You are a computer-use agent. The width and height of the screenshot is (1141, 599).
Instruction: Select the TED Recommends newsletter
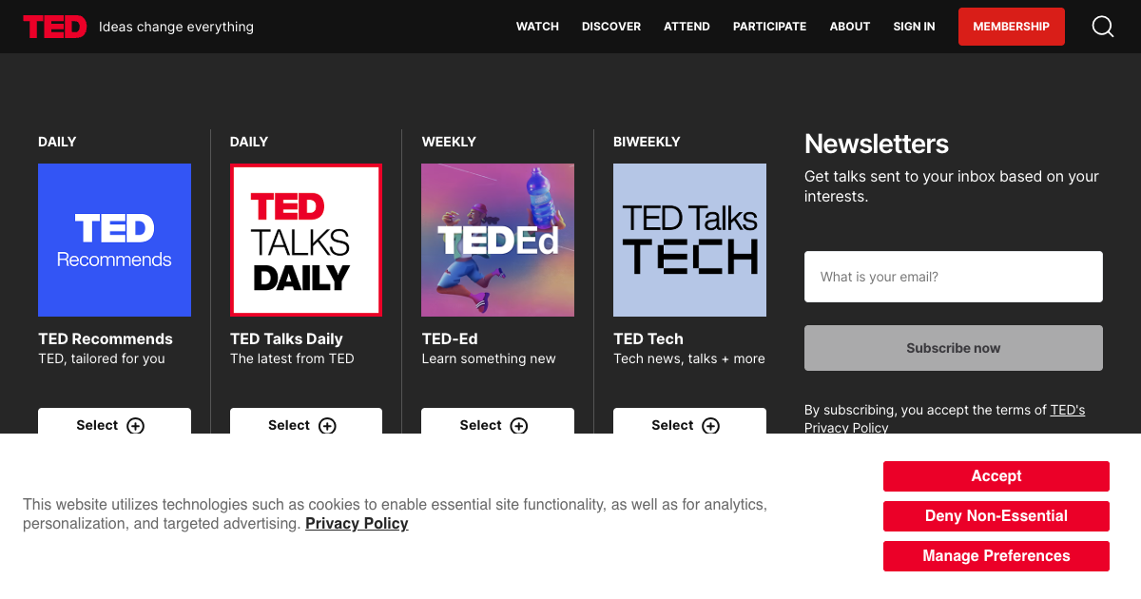point(114,425)
